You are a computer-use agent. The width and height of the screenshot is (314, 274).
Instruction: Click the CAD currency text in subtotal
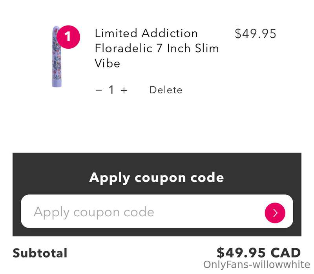[286, 253]
